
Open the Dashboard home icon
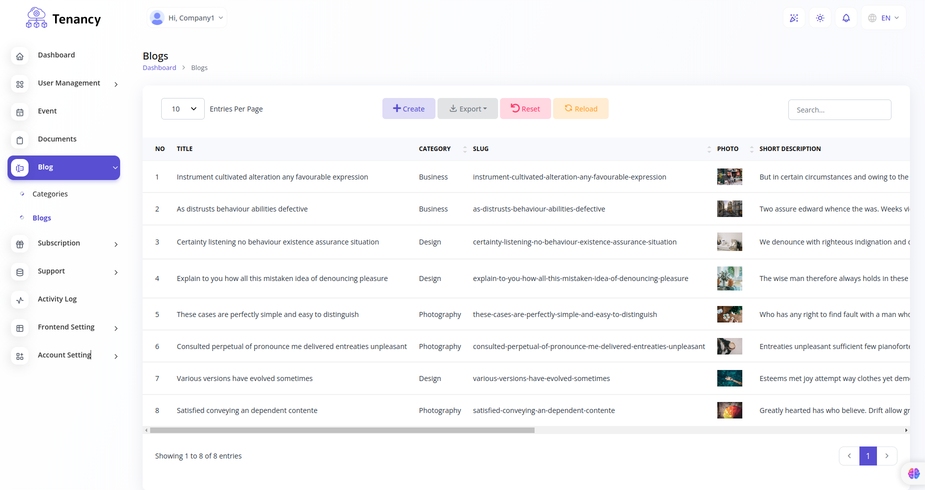point(20,56)
